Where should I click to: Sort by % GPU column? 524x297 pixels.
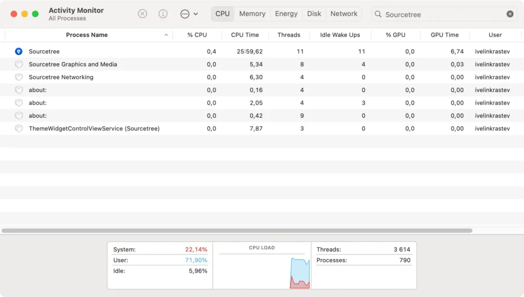coord(396,35)
